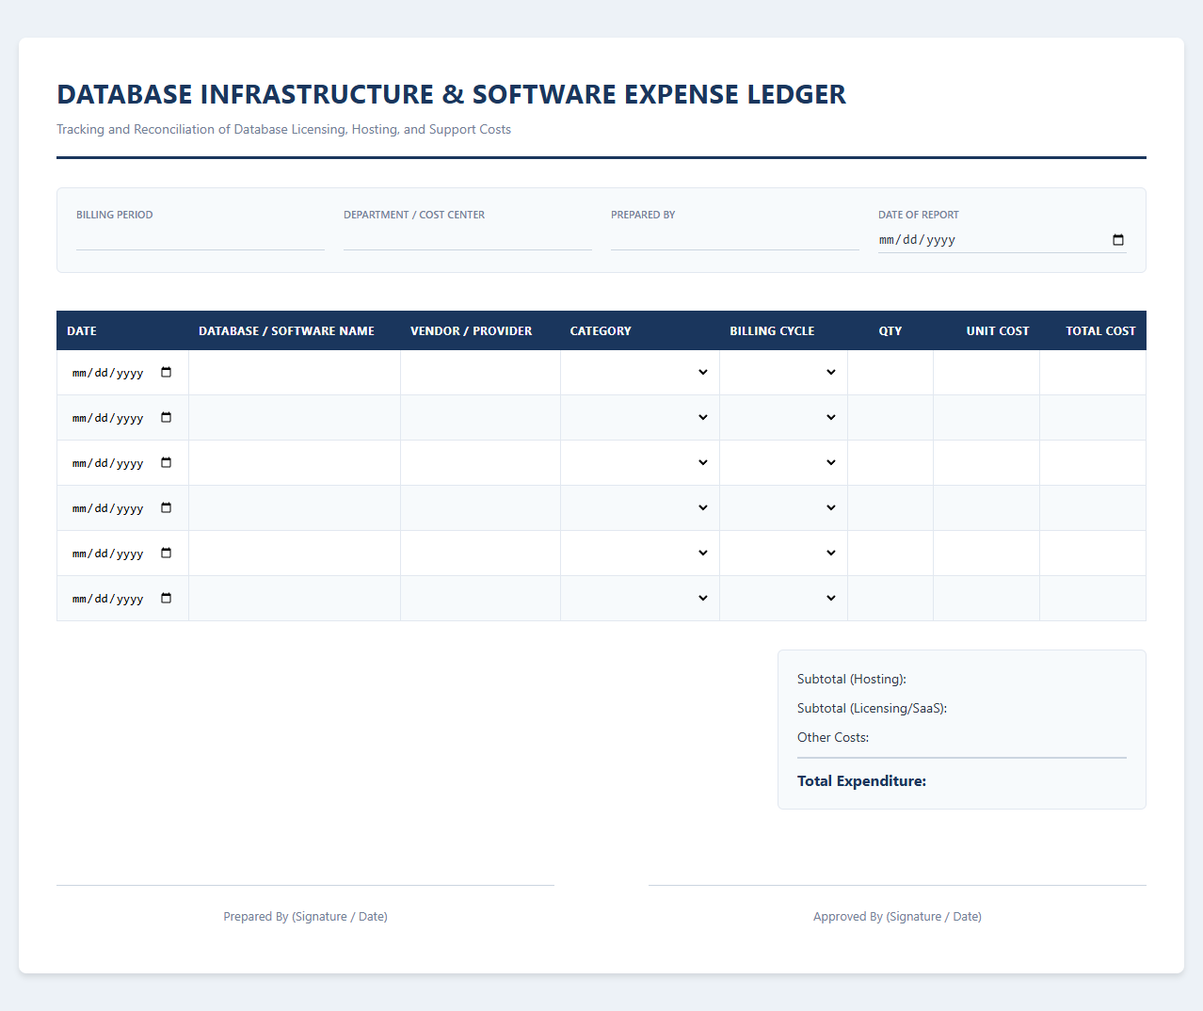
Task: Click the Total Cost column header
Action: click(x=1100, y=331)
